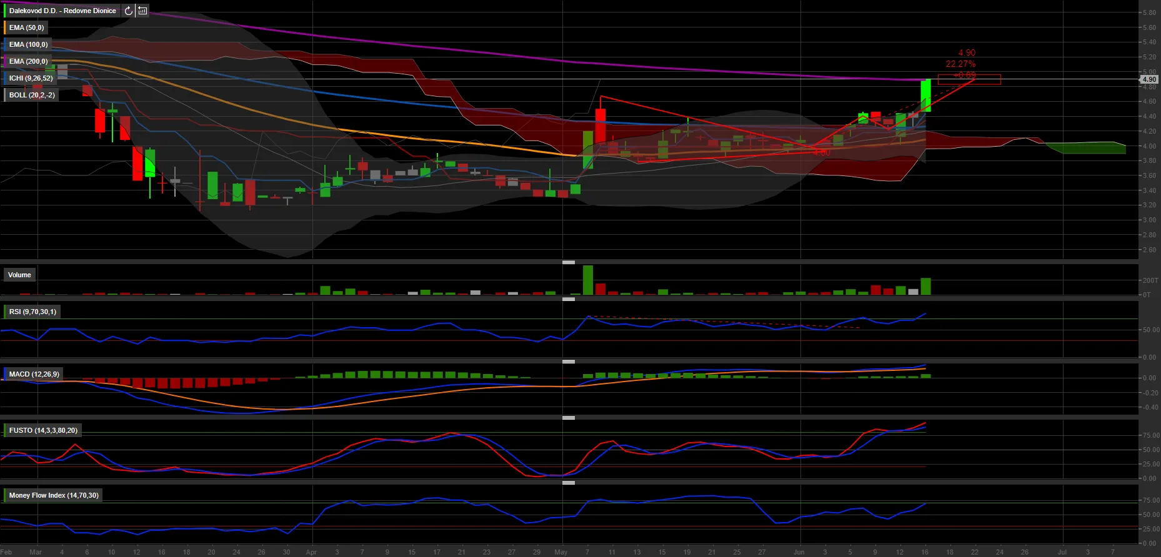Click the RSI (9,70,30,1) panel label
1161x557 pixels.
[x=32, y=312]
